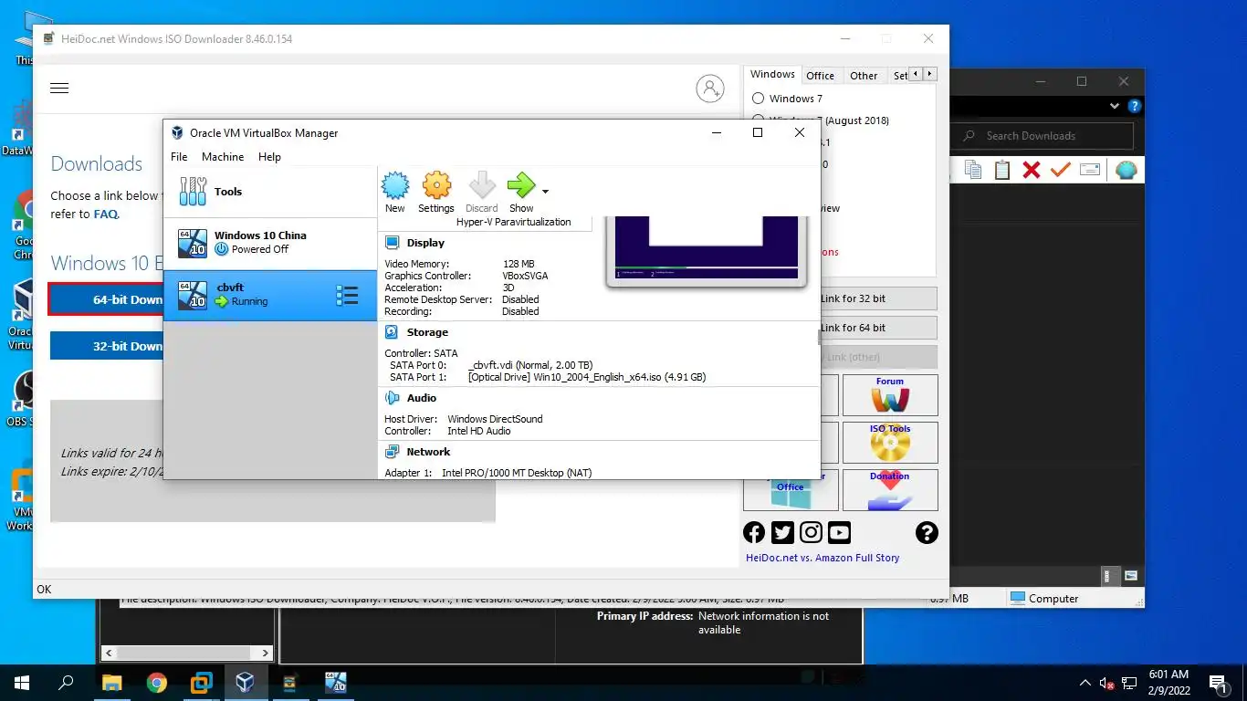This screenshot has width=1247, height=701.
Task: Open the ISO Tools disc tile
Action: coord(890,443)
